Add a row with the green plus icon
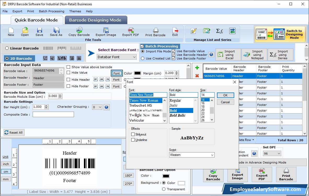309x196 pixels. [x=197, y=68]
